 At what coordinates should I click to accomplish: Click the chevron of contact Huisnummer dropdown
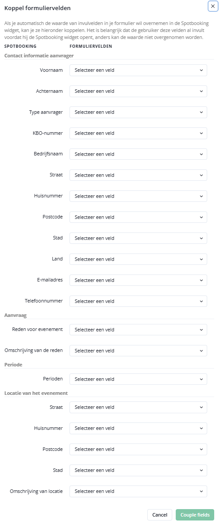(201, 196)
